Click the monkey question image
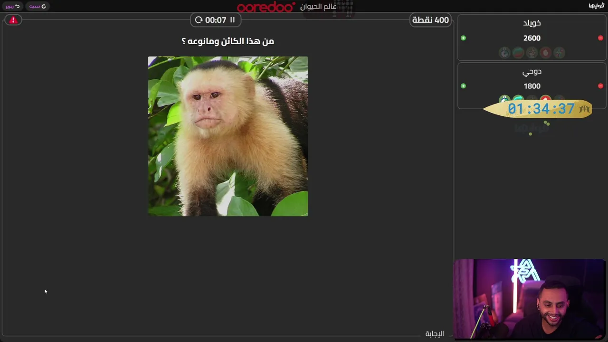 point(228,136)
